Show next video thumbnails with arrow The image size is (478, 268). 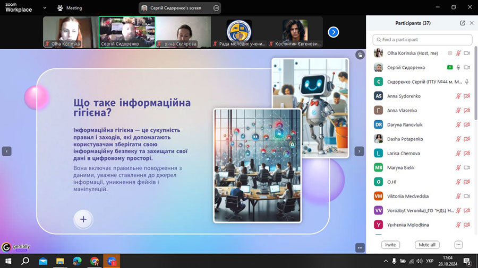[x=333, y=32]
